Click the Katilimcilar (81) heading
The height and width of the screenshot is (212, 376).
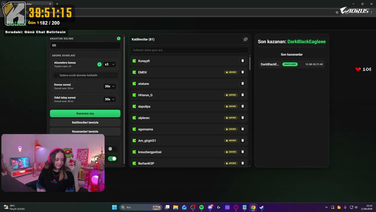[143, 39]
